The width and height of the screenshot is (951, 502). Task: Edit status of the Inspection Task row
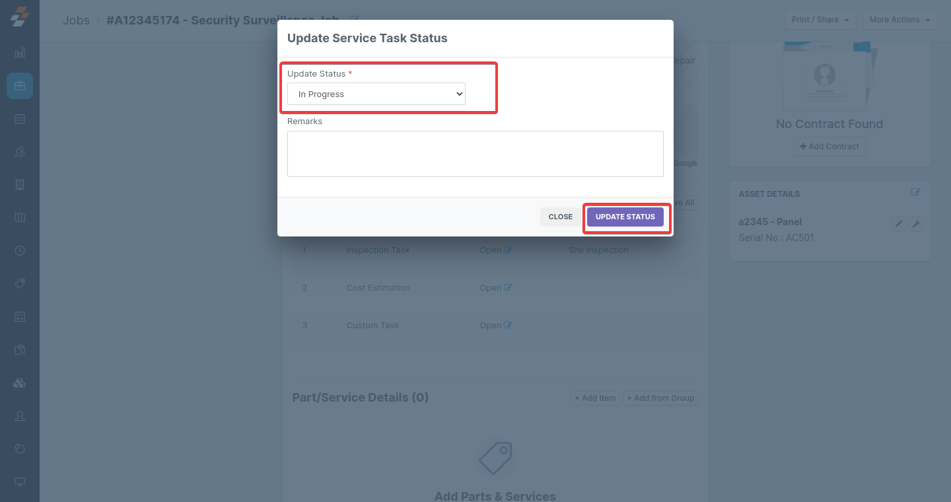508,250
